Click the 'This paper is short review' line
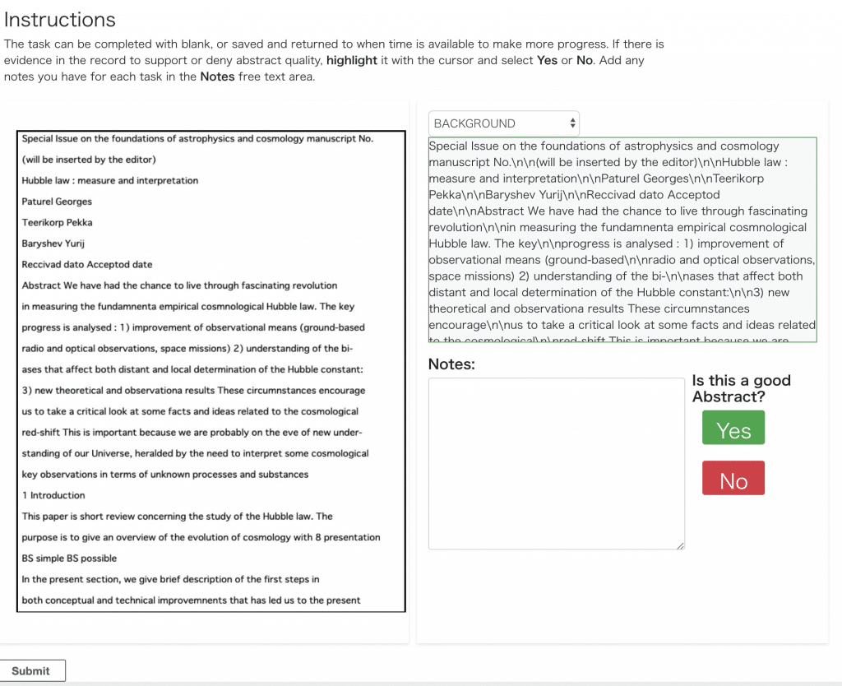 point(178,517)
